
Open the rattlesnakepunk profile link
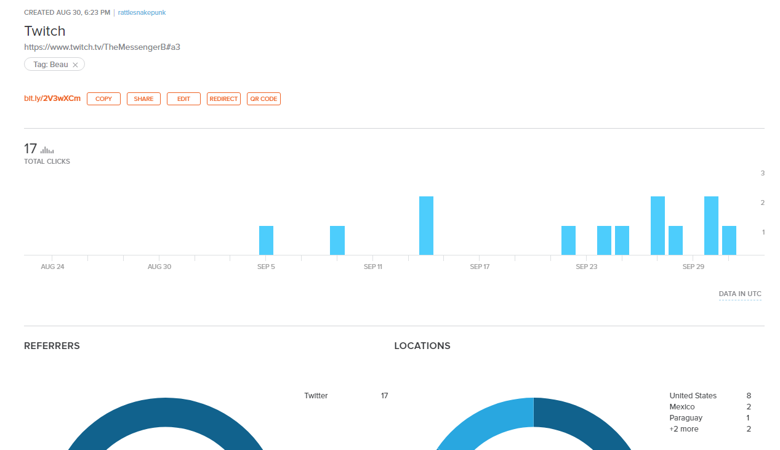tap(142, 12)
